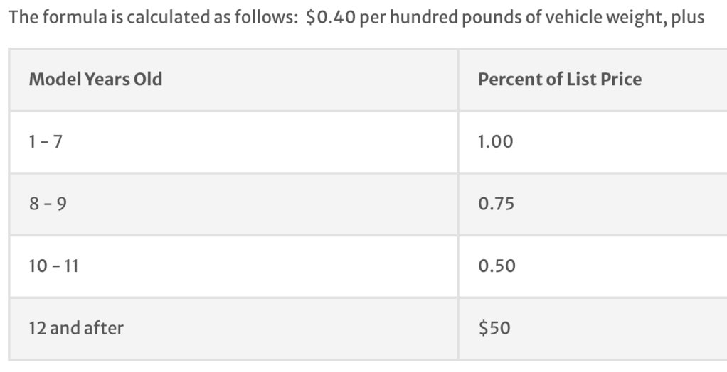Click the 0.50 percent value
Screen dimensions: 727x372
(497, 266)
